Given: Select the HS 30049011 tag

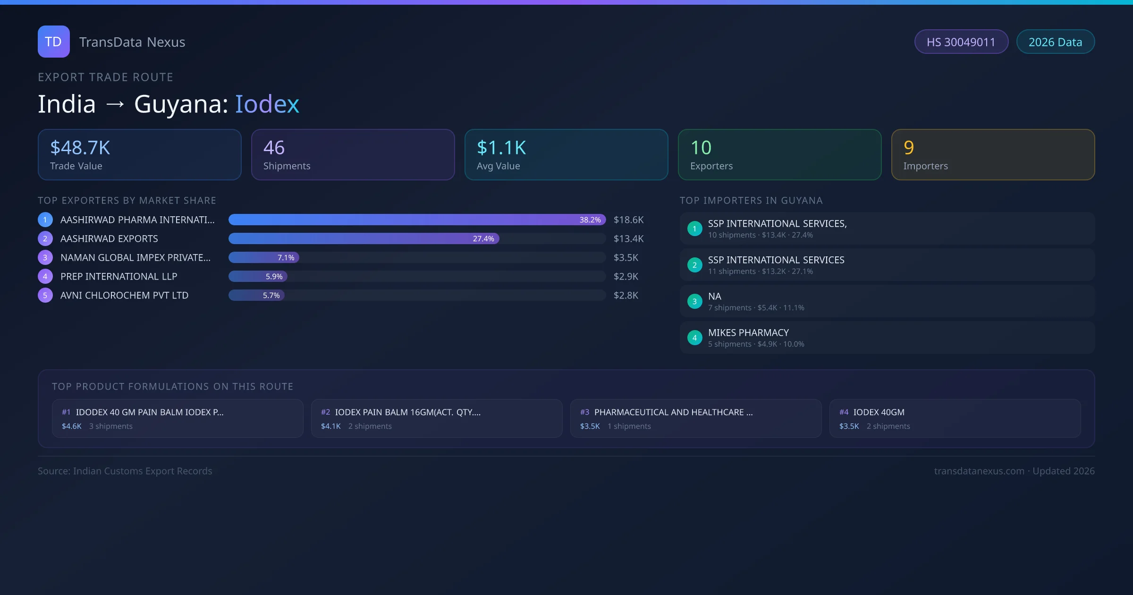Looking at the screenshot, I should (961, 42).
